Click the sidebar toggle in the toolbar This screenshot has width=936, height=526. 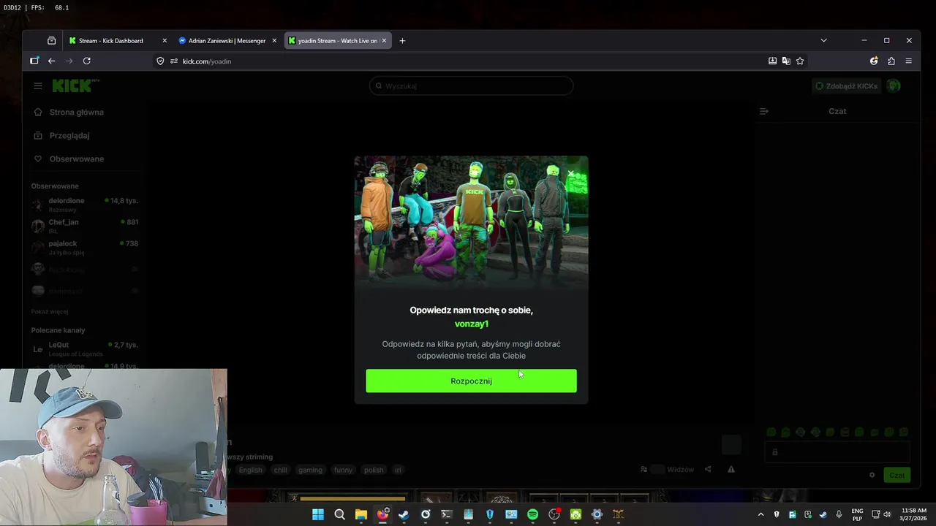click(x=34, y=61)
